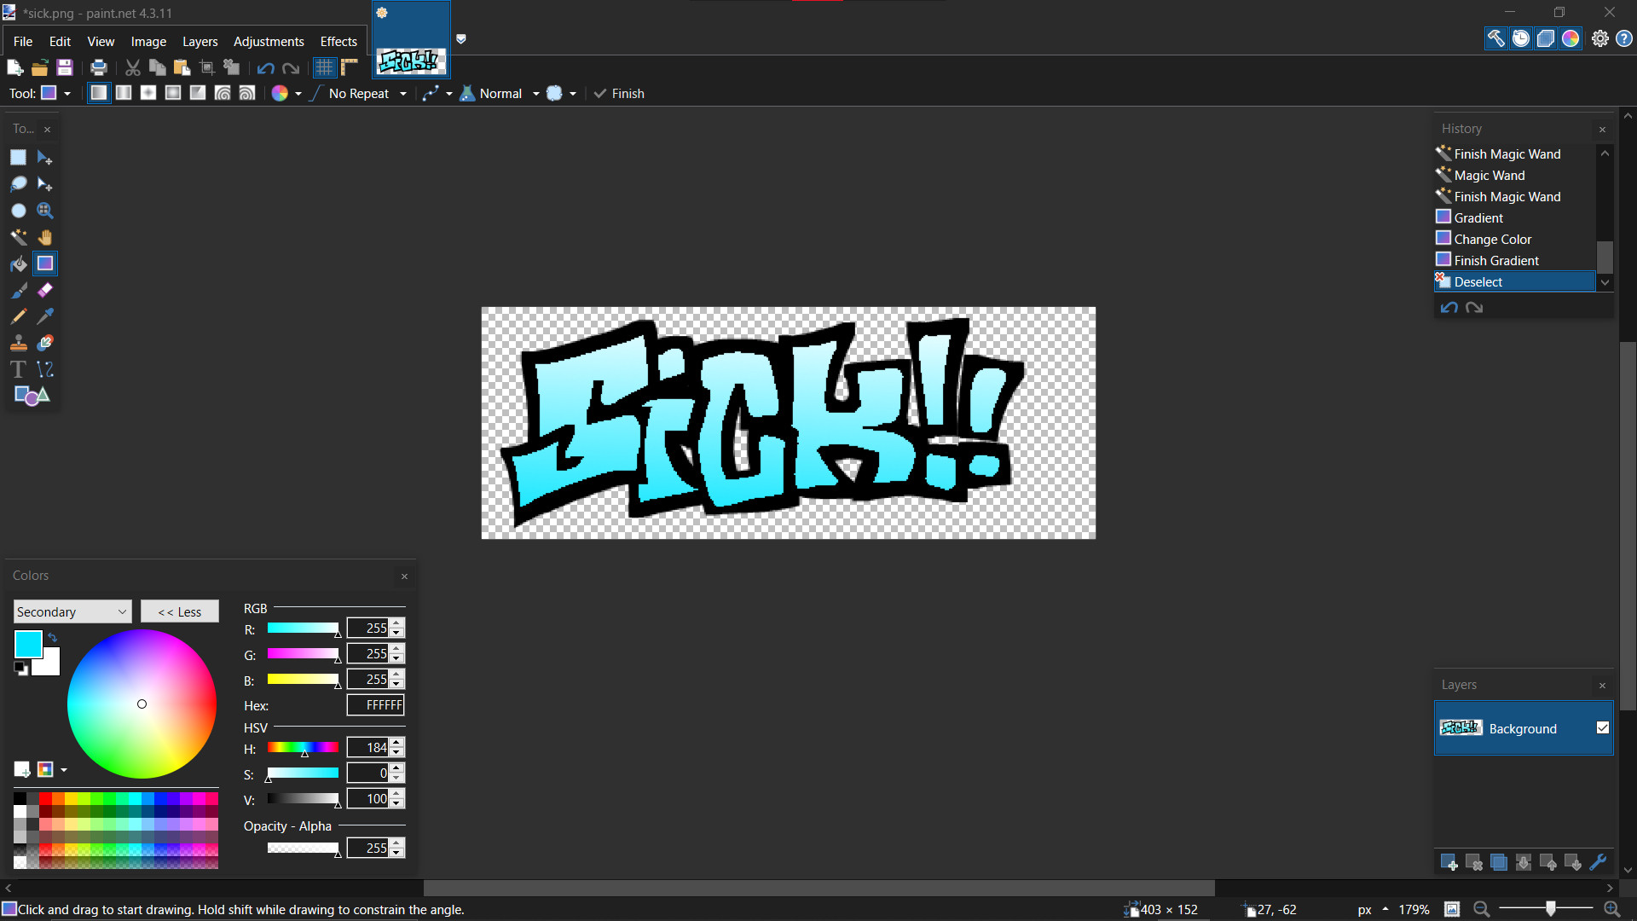Select the Paint Bucket tool

click(x=19, y=264)
